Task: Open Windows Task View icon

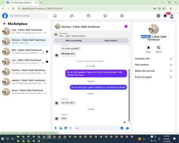Action: click(x=13, y=139)
